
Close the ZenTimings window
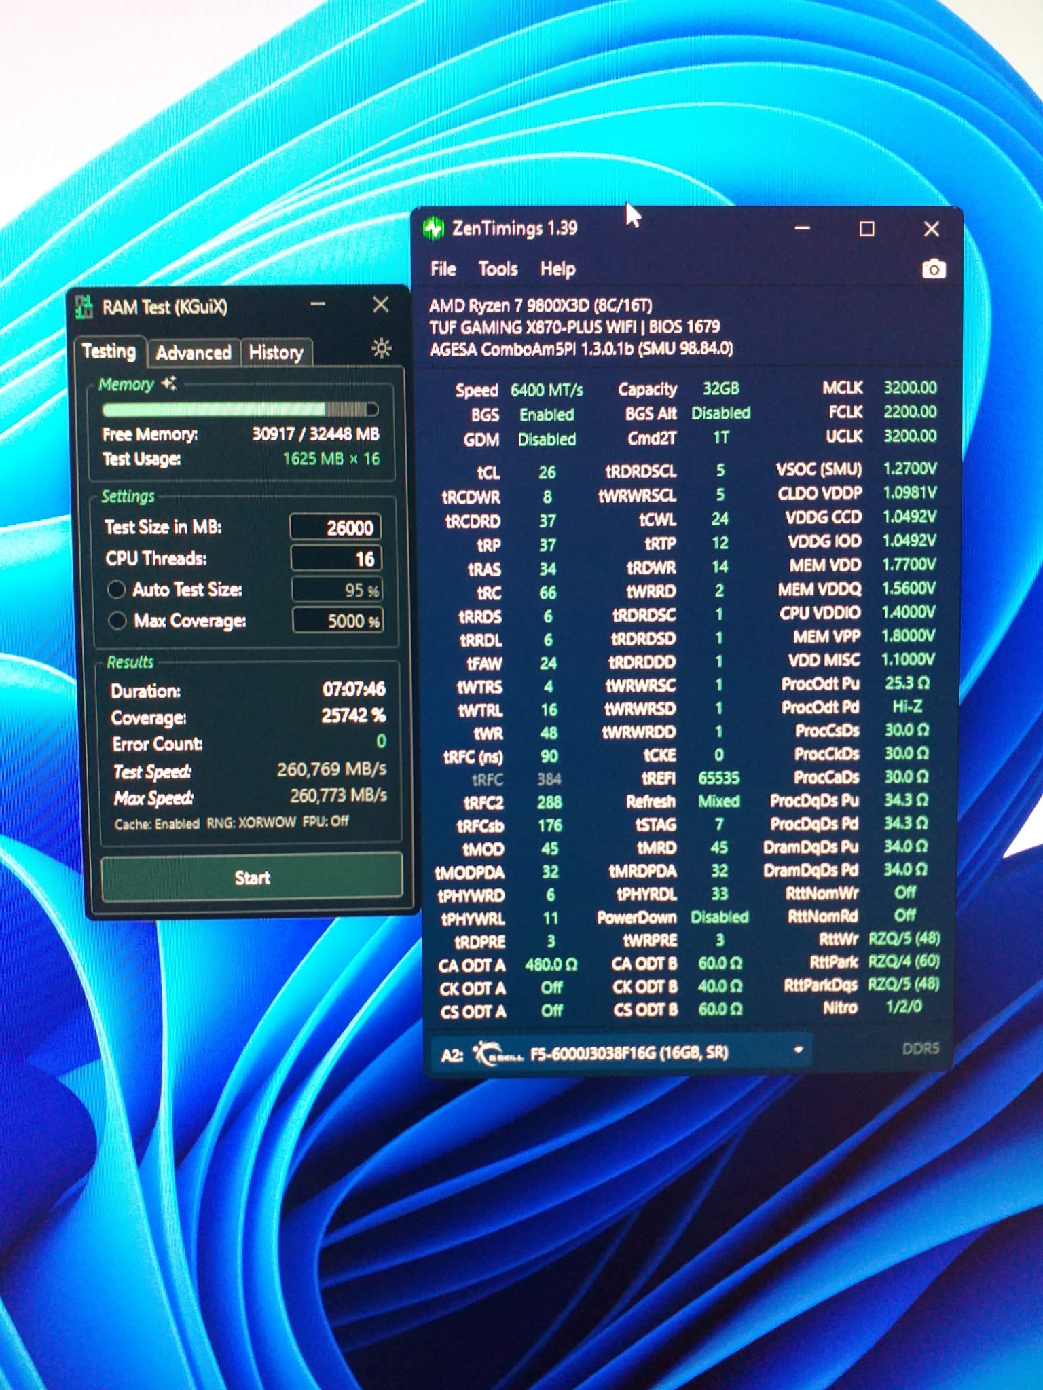[931, 229]
